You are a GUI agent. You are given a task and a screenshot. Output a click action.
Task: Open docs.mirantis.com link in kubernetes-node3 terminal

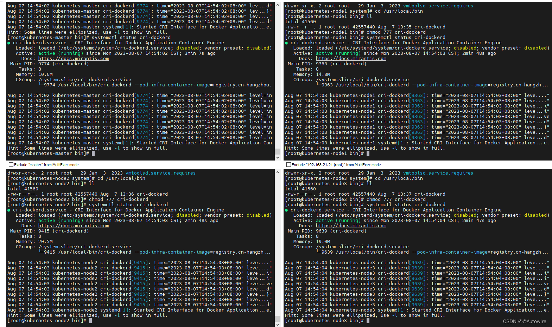tap(351, 226)
